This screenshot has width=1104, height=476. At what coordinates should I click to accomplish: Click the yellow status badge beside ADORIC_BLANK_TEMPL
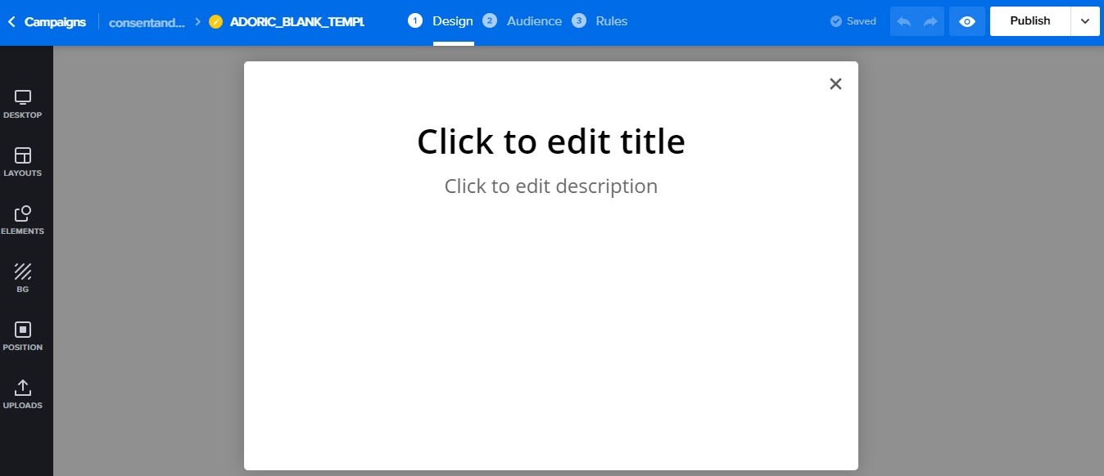point(215,21)
